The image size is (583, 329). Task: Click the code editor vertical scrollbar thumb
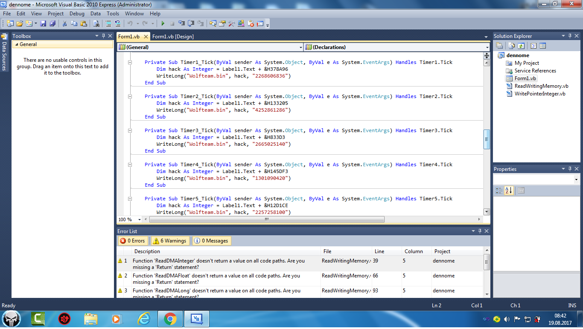pos(487,139)
